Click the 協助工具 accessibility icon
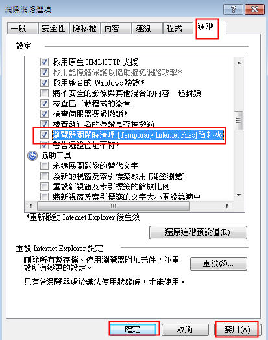 (x=32, y=156)
